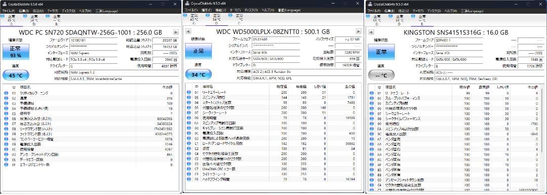Click ACS-2 standard field in WD5000LPLX window
Screen dimensions: 547x195
pyautogui.click(x=306, y=71)
